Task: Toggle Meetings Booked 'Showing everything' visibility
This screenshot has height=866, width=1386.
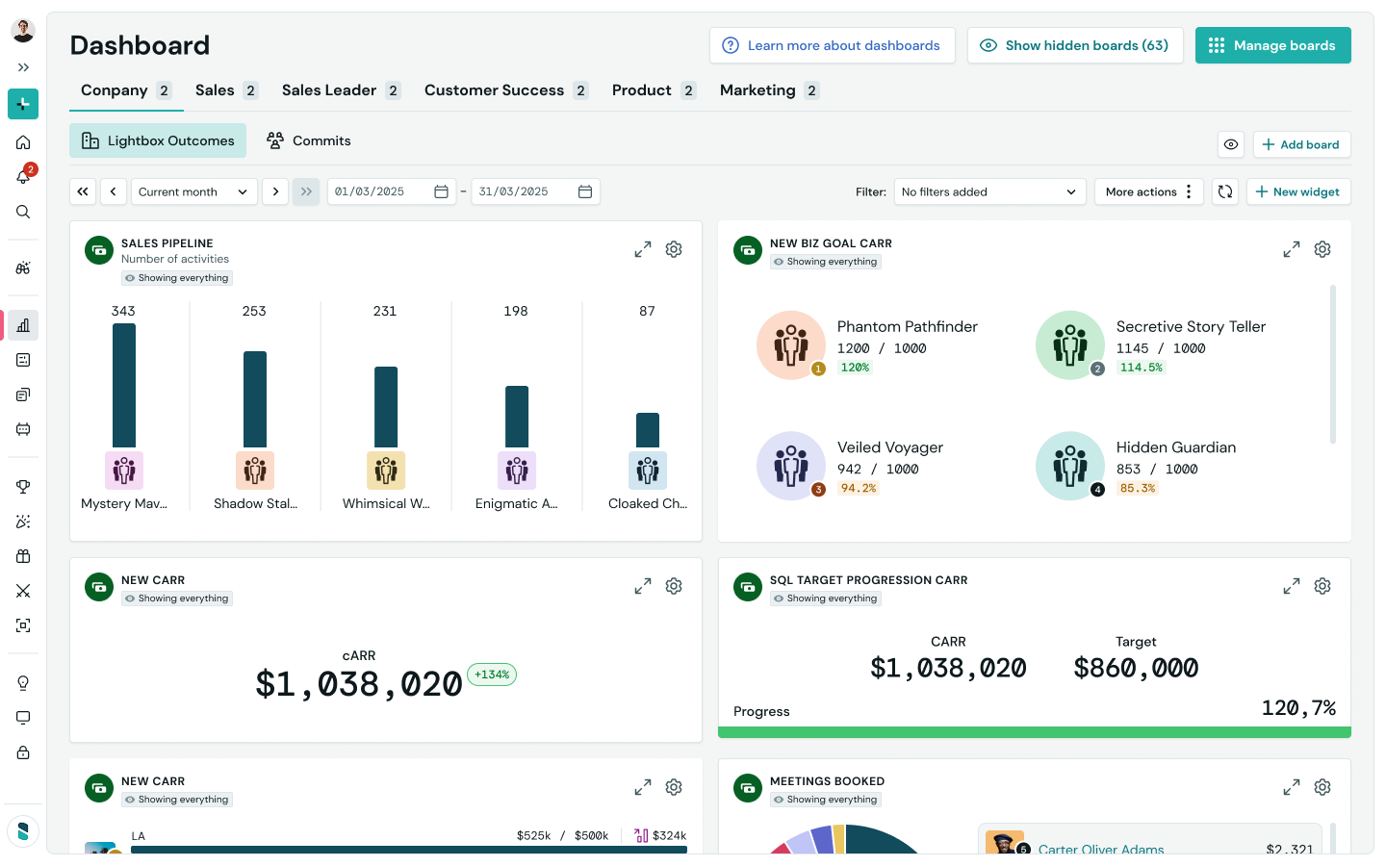Action: pos(826,800)
